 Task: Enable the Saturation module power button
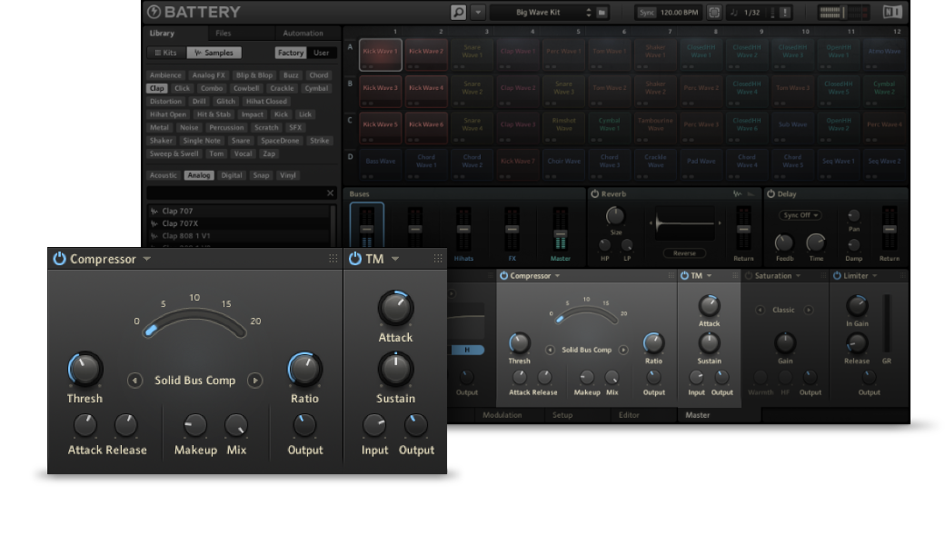[x=749, y=276]
